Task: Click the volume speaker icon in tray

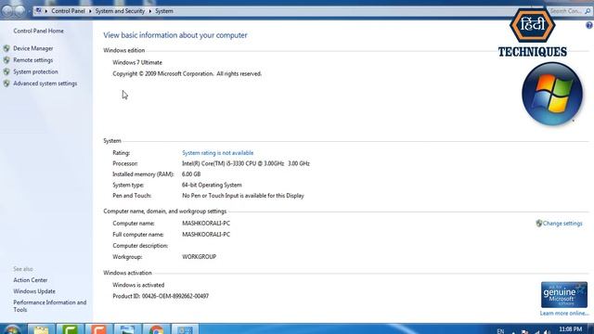Action: (x=547, y=332)
